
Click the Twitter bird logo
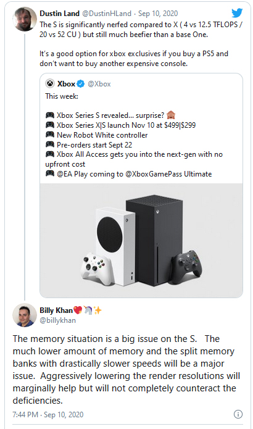(237, 13)
